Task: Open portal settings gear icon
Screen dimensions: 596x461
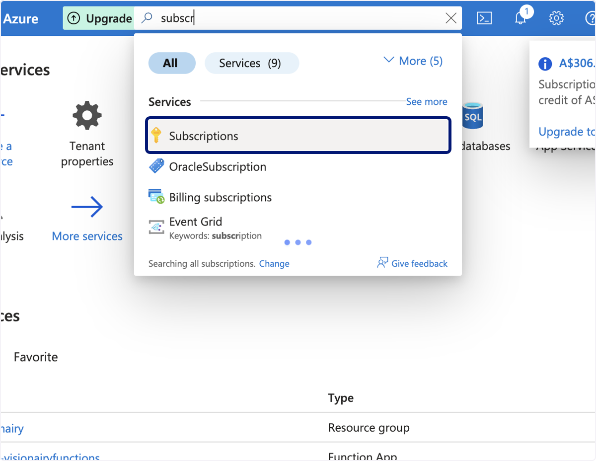Action: (556, 18)
